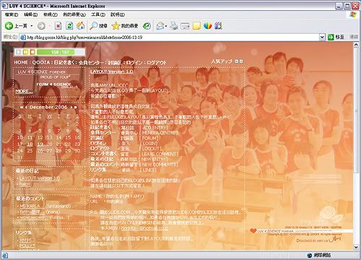Open the File menu (檔案)

click(x=12, y=14)
